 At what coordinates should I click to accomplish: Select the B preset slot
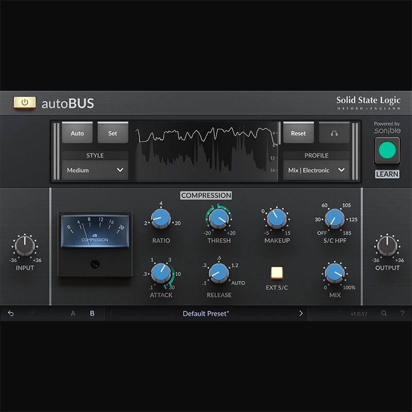coord(92,313)
